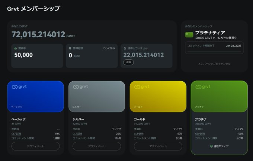
Task: Click the プラチナティア heading
Action: coord(210,33)
